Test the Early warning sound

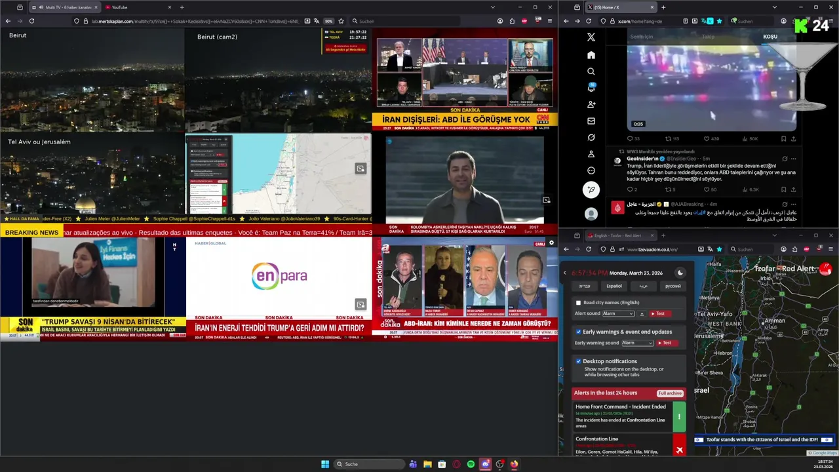(x=667, y=343)
